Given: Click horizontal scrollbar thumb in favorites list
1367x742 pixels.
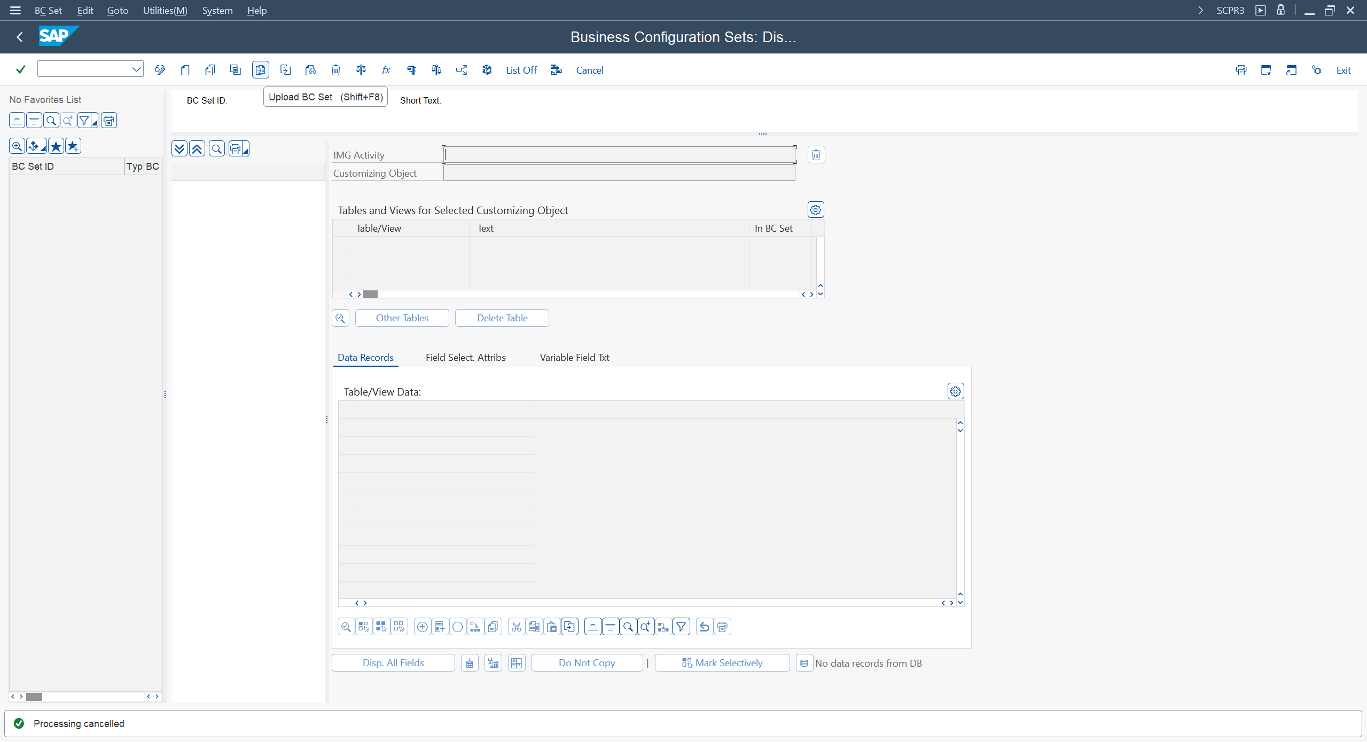Looking at the screenshot, I should pos(34,696).
